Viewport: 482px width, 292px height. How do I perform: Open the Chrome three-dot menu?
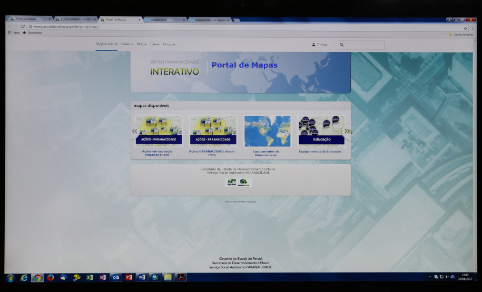pyautogui.click(x=473, y=28)
